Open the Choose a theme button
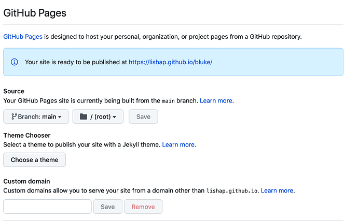This screenshot has width=358, height=222. pyautogui.click(x=34, y=160)
